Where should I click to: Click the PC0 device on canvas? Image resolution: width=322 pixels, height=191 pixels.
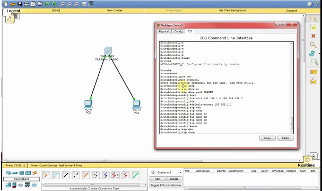click(88, 104)
